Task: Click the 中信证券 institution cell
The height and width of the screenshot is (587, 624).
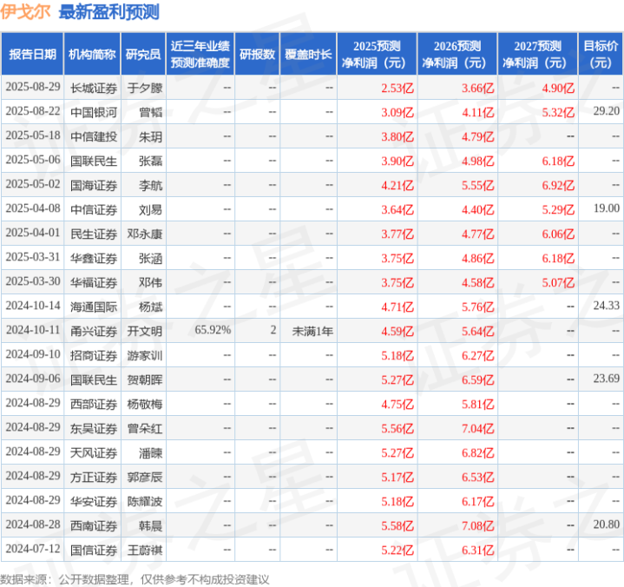Action: click(94, 209)
